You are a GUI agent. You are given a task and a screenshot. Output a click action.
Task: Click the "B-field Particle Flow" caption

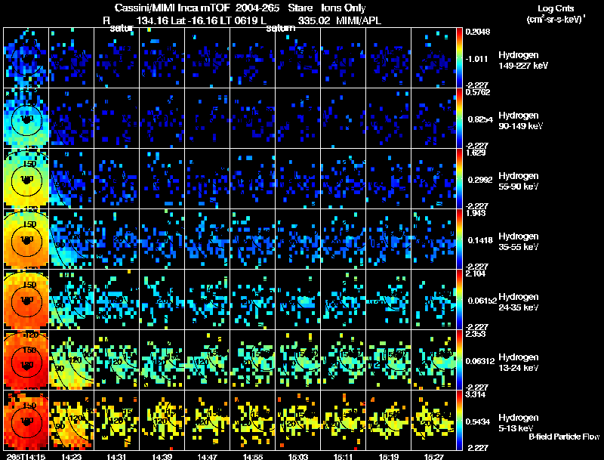coord(564,437)
